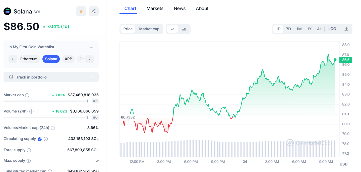Viewport: 361px width, 172px height.
Task: Select the Market cap chart mode
Action: (x=149, y=29)
